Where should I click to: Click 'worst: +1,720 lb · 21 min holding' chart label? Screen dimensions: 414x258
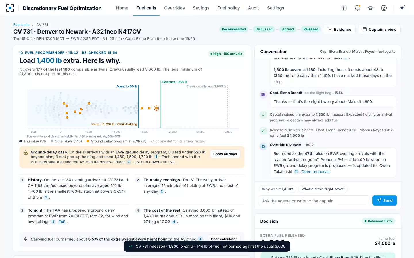tap(114, 124)
